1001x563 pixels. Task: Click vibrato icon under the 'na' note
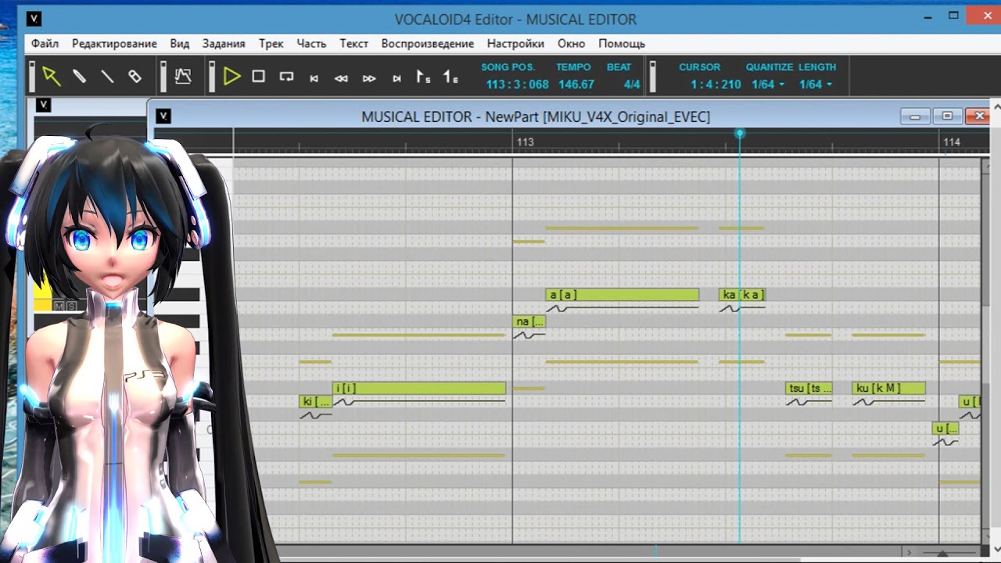pos(525,335)
